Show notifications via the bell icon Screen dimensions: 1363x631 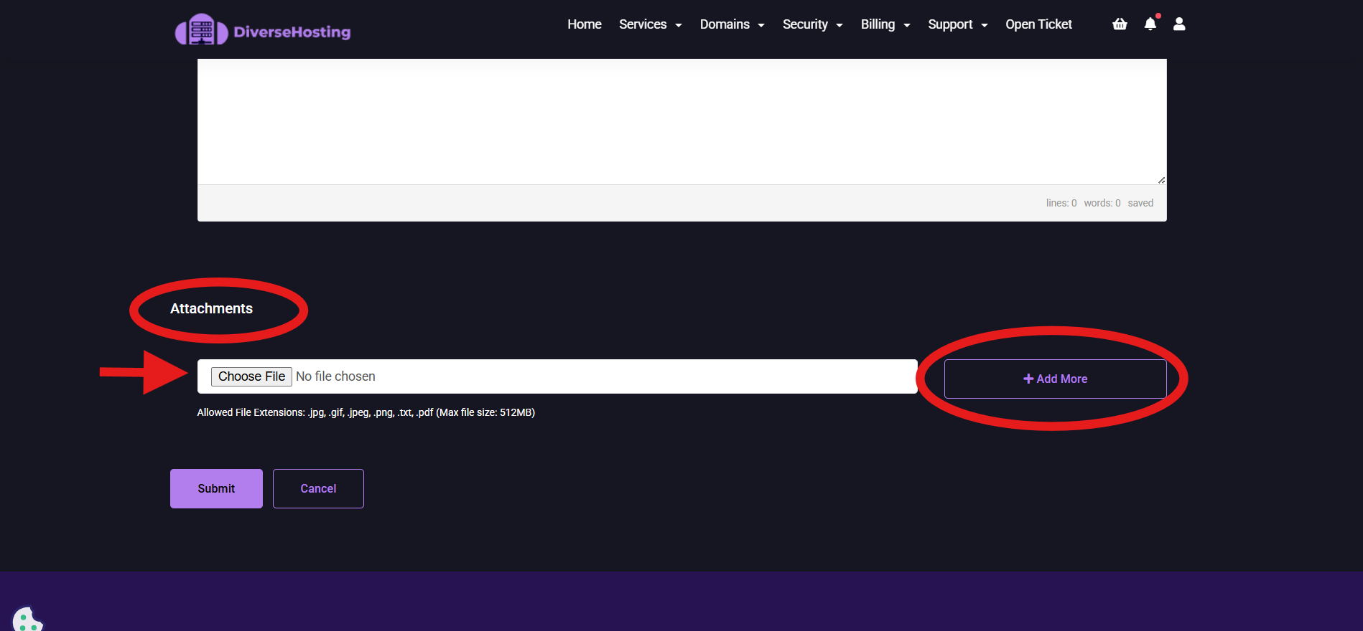1150,24
